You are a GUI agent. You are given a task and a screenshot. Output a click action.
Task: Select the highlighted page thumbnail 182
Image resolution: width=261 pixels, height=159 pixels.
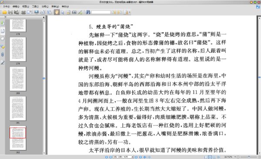[x=18, y=138]
